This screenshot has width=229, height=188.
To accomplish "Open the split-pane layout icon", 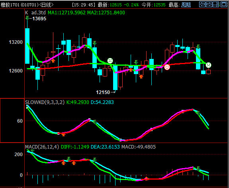I will (216, 4).
